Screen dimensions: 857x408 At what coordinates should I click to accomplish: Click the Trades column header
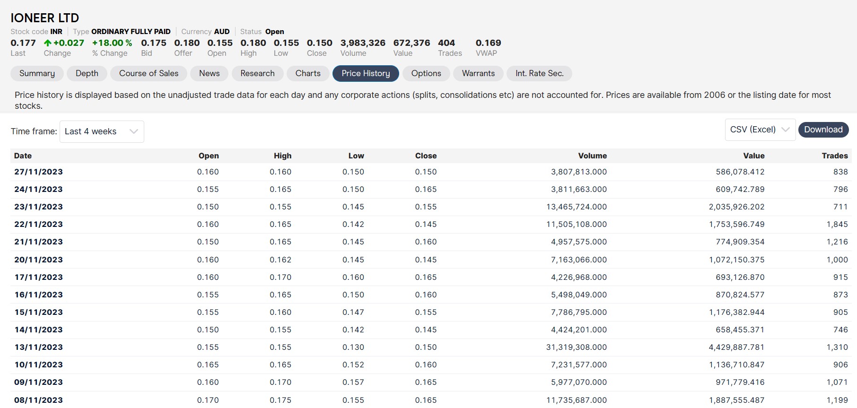835,156
